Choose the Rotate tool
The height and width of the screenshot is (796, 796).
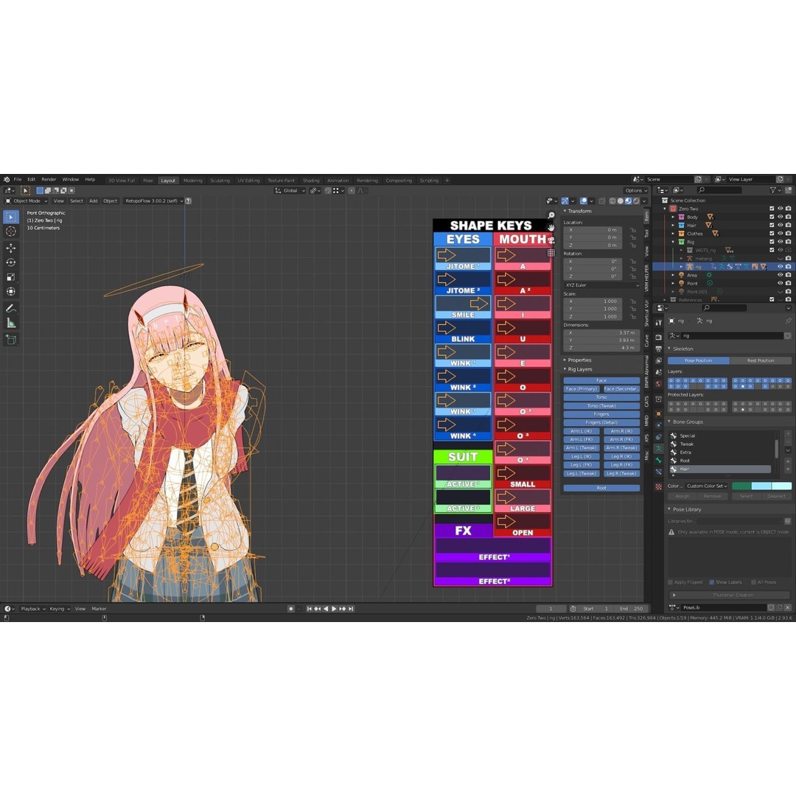pyautogui.click(x=10, y=262)
